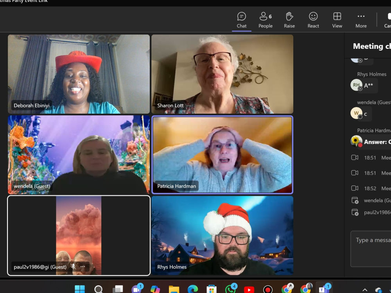The height and width of the screenshot is (293, 391).
Task: Click the paul2v1986 joined event entry
Action: 371,212
